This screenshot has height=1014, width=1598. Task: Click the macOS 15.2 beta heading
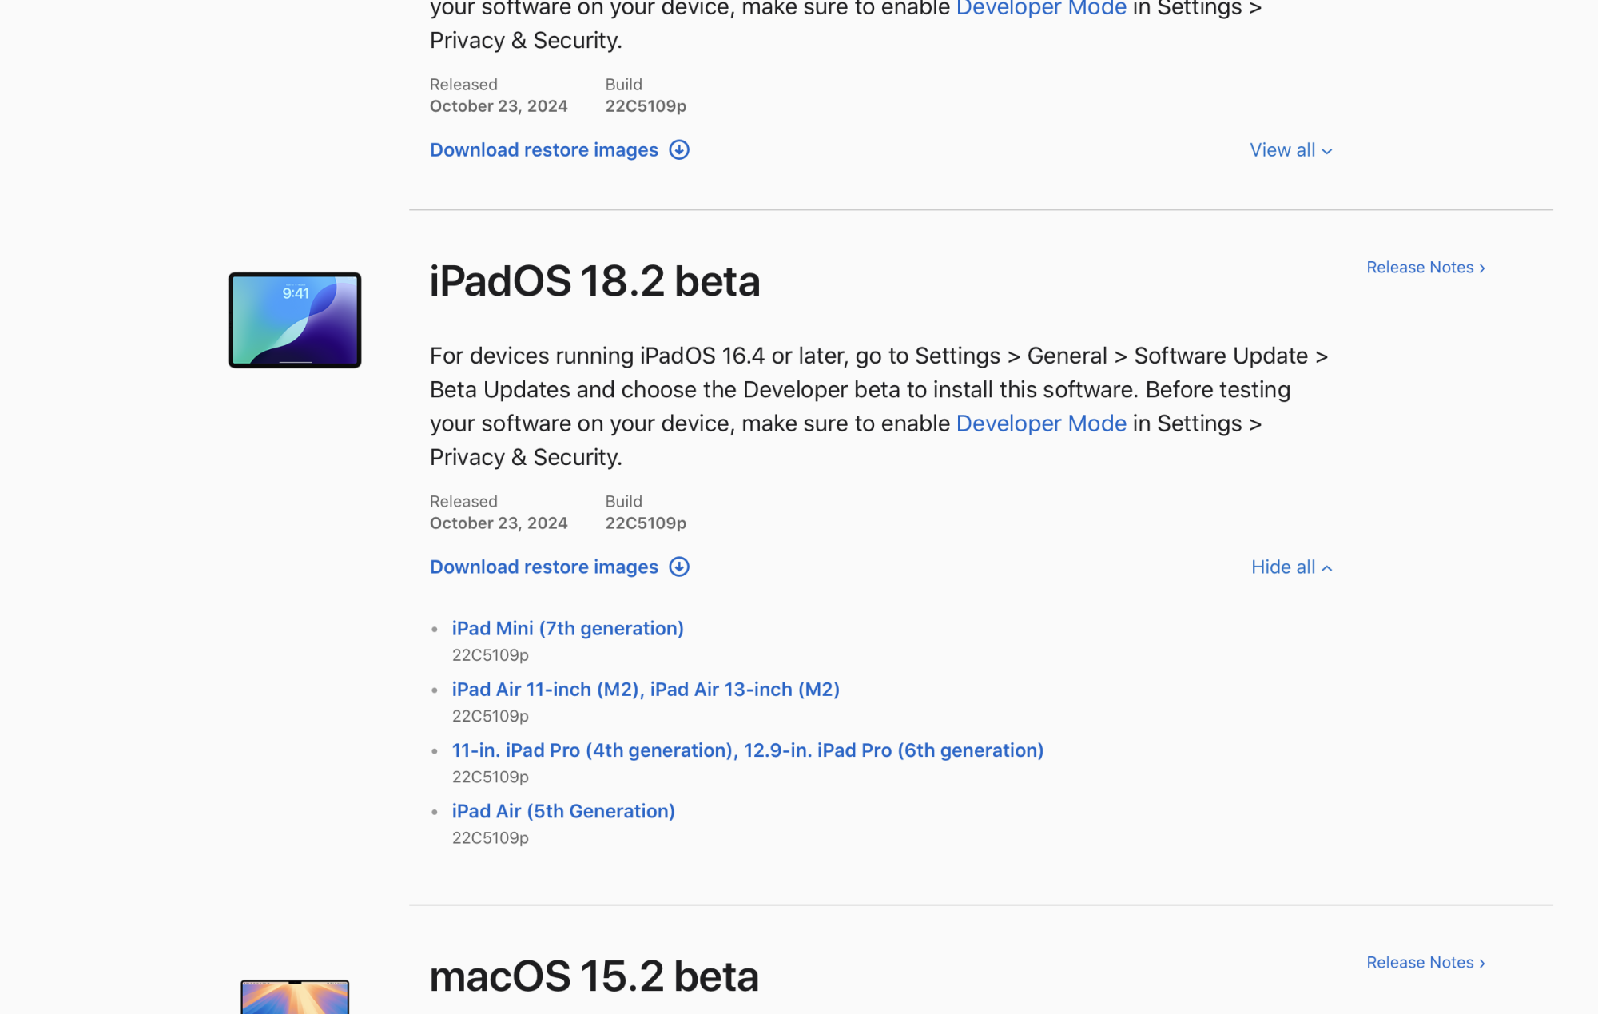pos(594,976)
